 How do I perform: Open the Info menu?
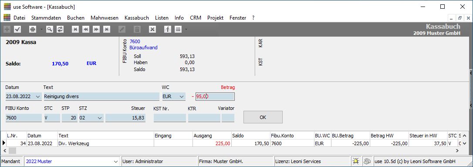pyautogui.click(x=179, y=18)
